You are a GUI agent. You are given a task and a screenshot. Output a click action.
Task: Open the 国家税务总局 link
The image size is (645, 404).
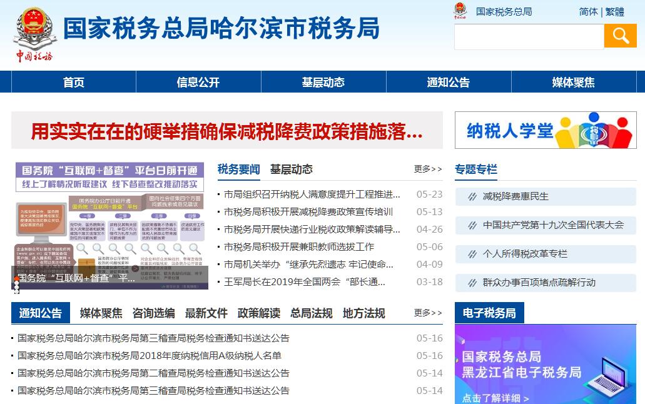click(504, 11)
